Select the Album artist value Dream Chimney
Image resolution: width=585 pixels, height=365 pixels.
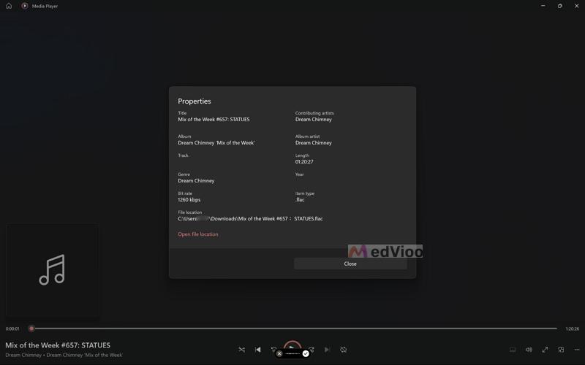point(314,142)
